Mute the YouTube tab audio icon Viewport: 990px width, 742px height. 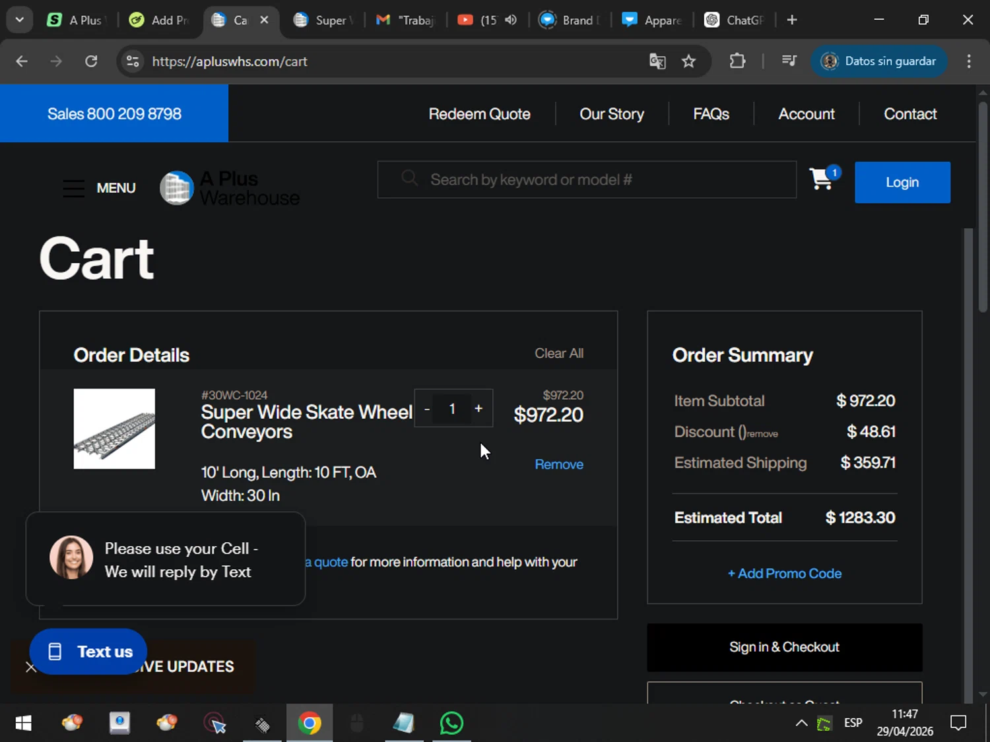pos(510,20)
